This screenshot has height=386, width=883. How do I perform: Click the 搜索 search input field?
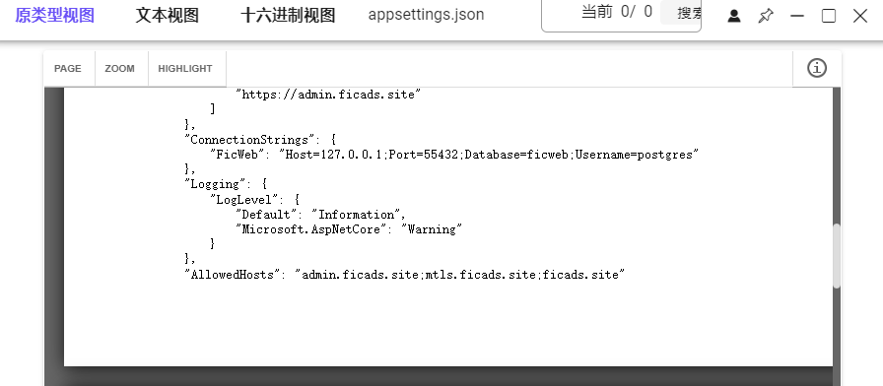coord(681,13)
